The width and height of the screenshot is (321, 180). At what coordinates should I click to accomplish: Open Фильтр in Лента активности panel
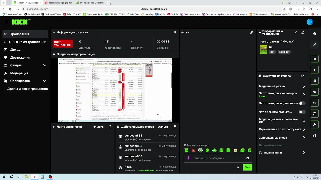(x=98, y=127)
